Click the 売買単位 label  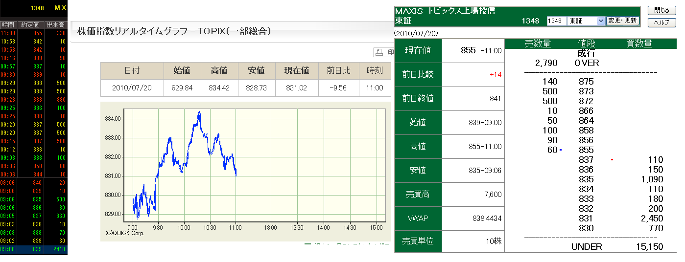pos(418,241)
